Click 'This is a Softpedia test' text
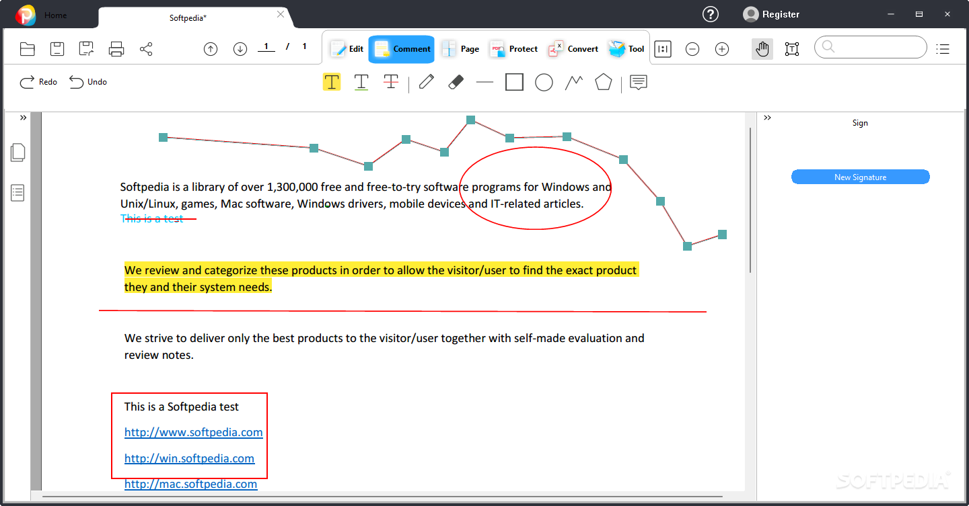Image resolution: width=969 pixels, height=506 pixels. pyautogui.click(x=182, y=407)
